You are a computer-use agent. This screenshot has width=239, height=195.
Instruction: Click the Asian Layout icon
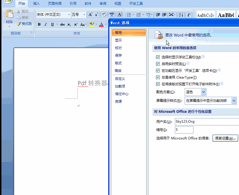171,15
